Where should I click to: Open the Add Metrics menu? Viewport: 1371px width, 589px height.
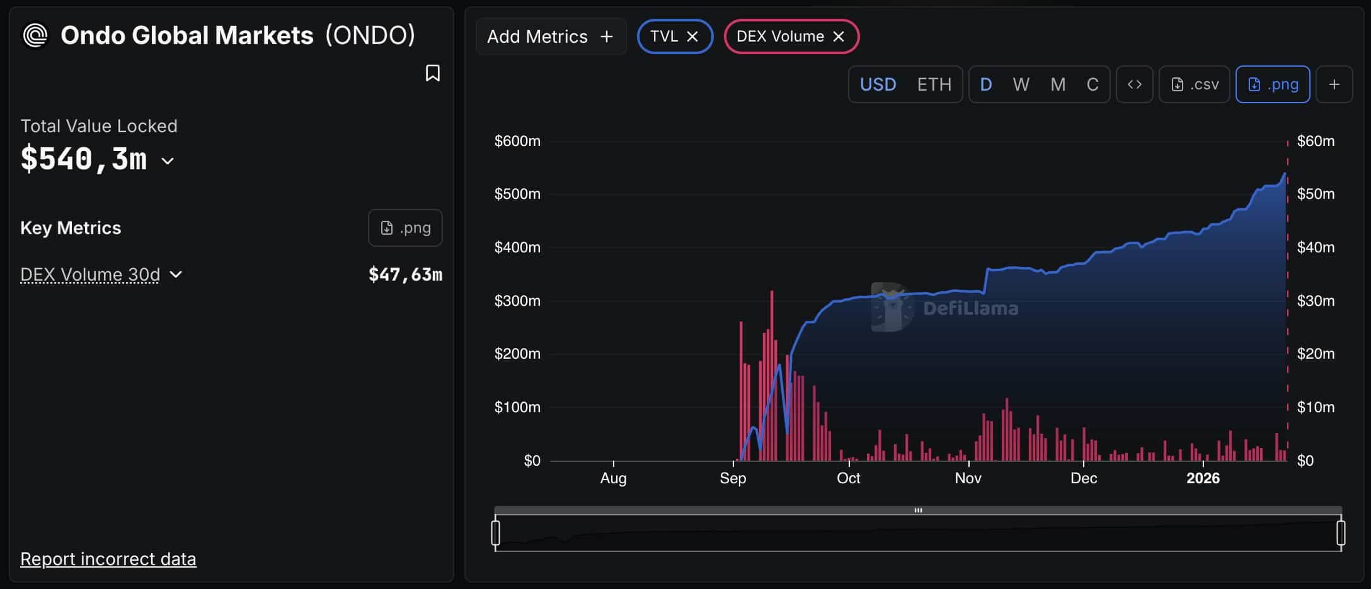[550, 36]
